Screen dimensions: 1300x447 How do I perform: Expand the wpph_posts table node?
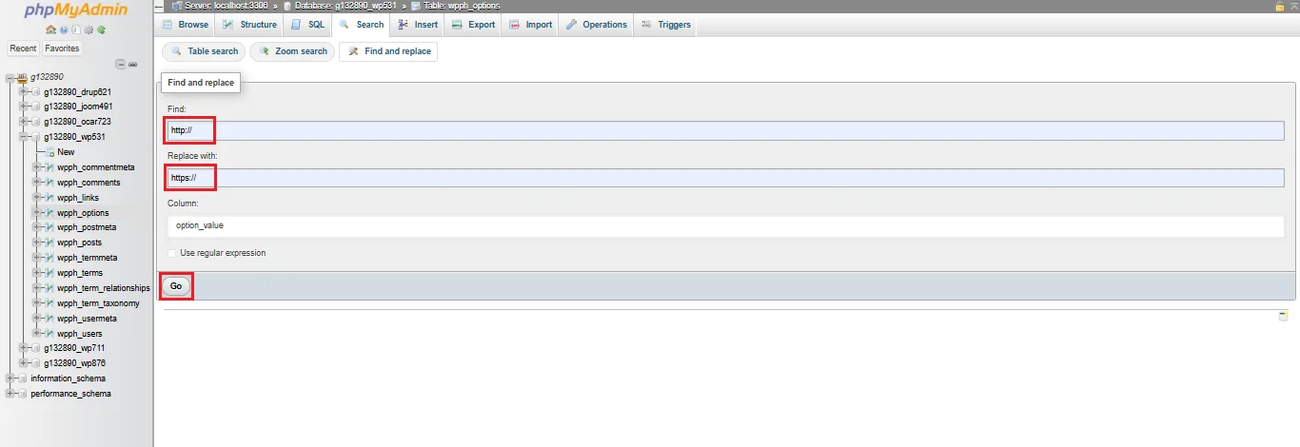pyautogui.click(x=36, y=243)
